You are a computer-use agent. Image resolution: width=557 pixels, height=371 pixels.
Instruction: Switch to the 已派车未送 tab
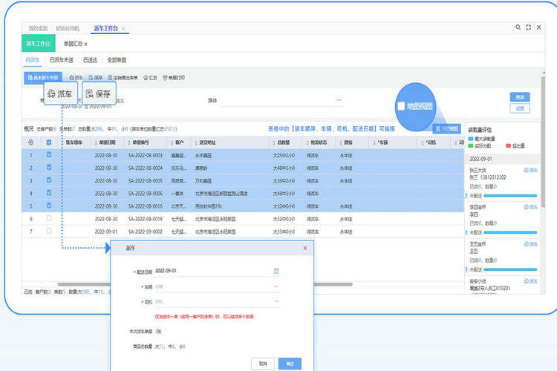pos(62,59)
